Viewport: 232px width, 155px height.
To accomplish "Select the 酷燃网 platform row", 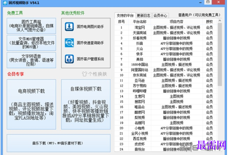I will tap(166, 112).
